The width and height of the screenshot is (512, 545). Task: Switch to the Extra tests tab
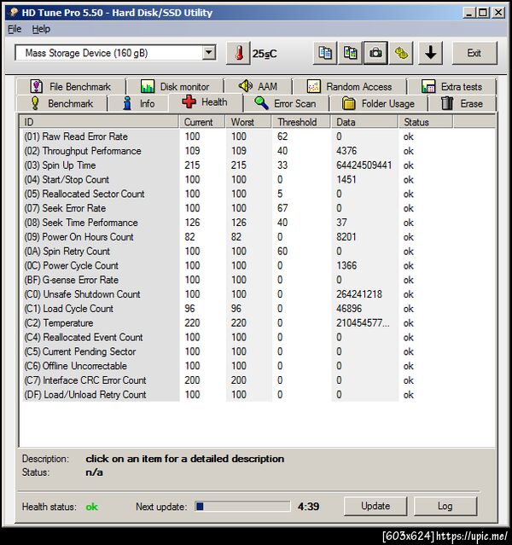tap(451, 86)
